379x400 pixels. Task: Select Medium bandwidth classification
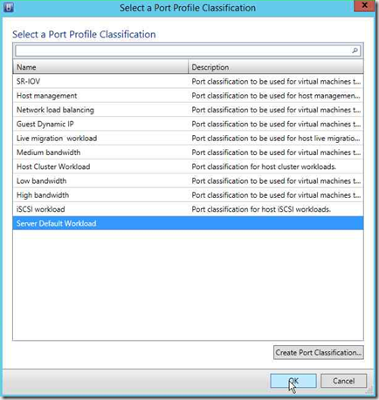coord(188,153)
